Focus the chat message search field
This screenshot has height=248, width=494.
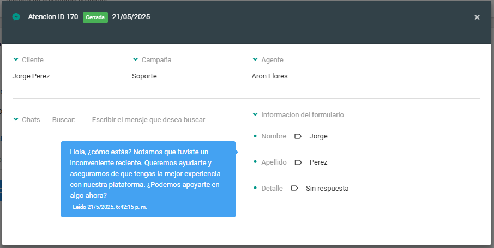tap(166, 120)
